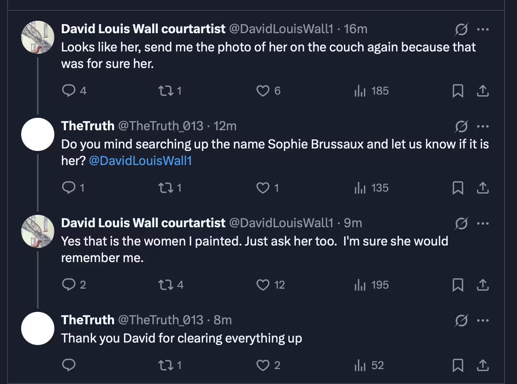
Task: Open more options on David's 16m tweet
Action: click(x=483, y=29)
